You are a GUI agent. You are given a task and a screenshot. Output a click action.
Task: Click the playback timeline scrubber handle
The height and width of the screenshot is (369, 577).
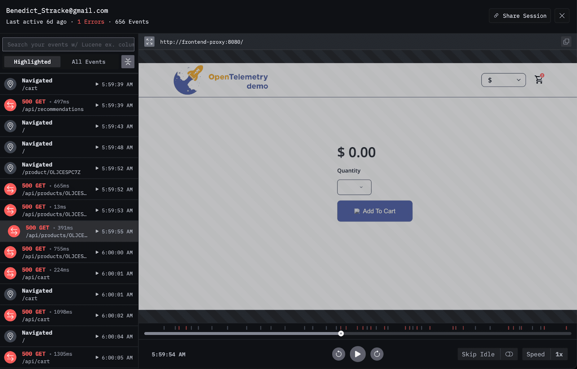coord(341,334)
